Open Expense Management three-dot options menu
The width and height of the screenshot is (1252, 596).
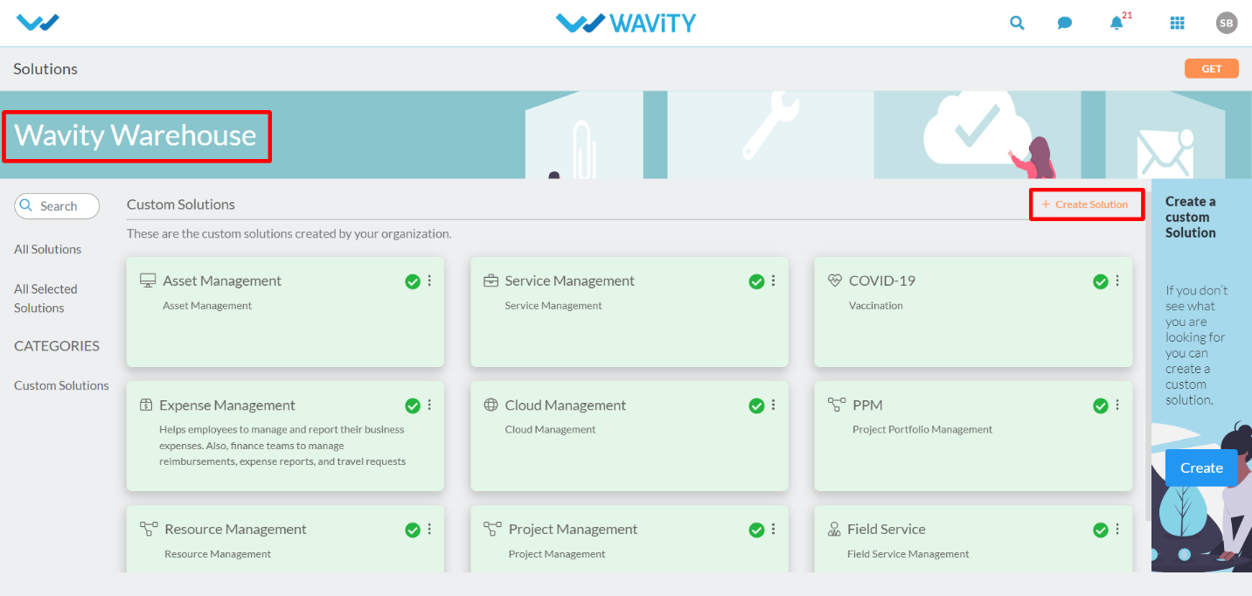(x=429, y=405)
